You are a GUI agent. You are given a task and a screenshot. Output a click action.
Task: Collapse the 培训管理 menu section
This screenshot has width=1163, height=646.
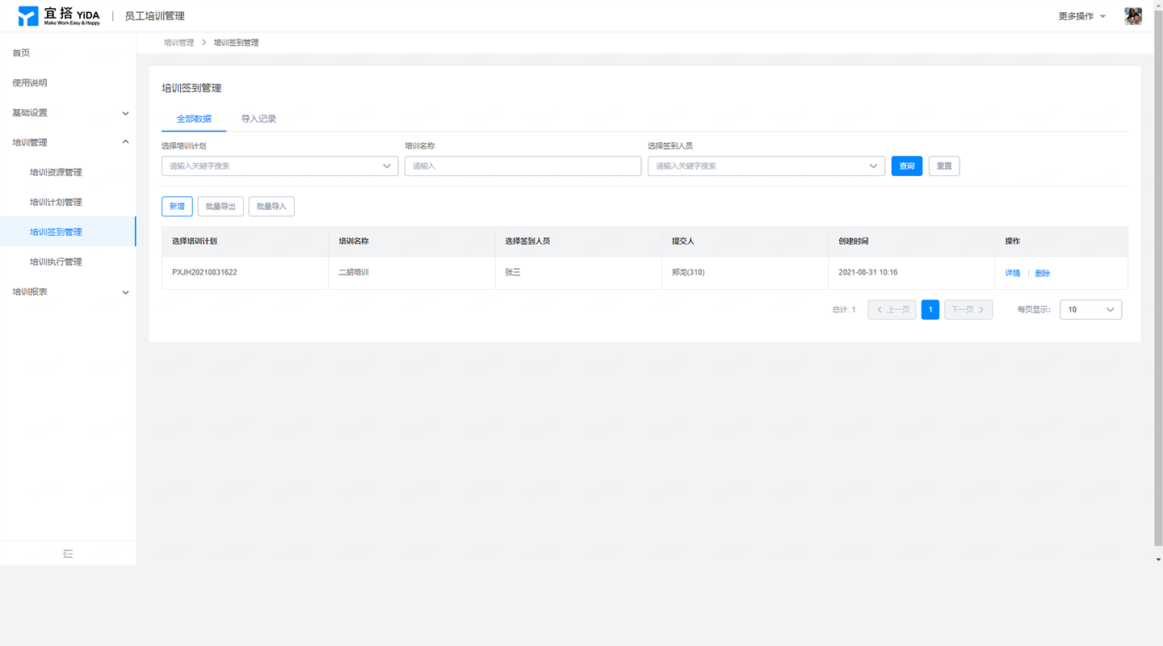coord(68,143)
